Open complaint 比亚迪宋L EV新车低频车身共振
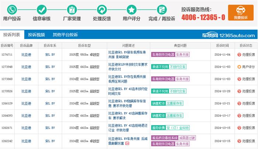Screen dimensions: 258x149 [x=127, y=54]
